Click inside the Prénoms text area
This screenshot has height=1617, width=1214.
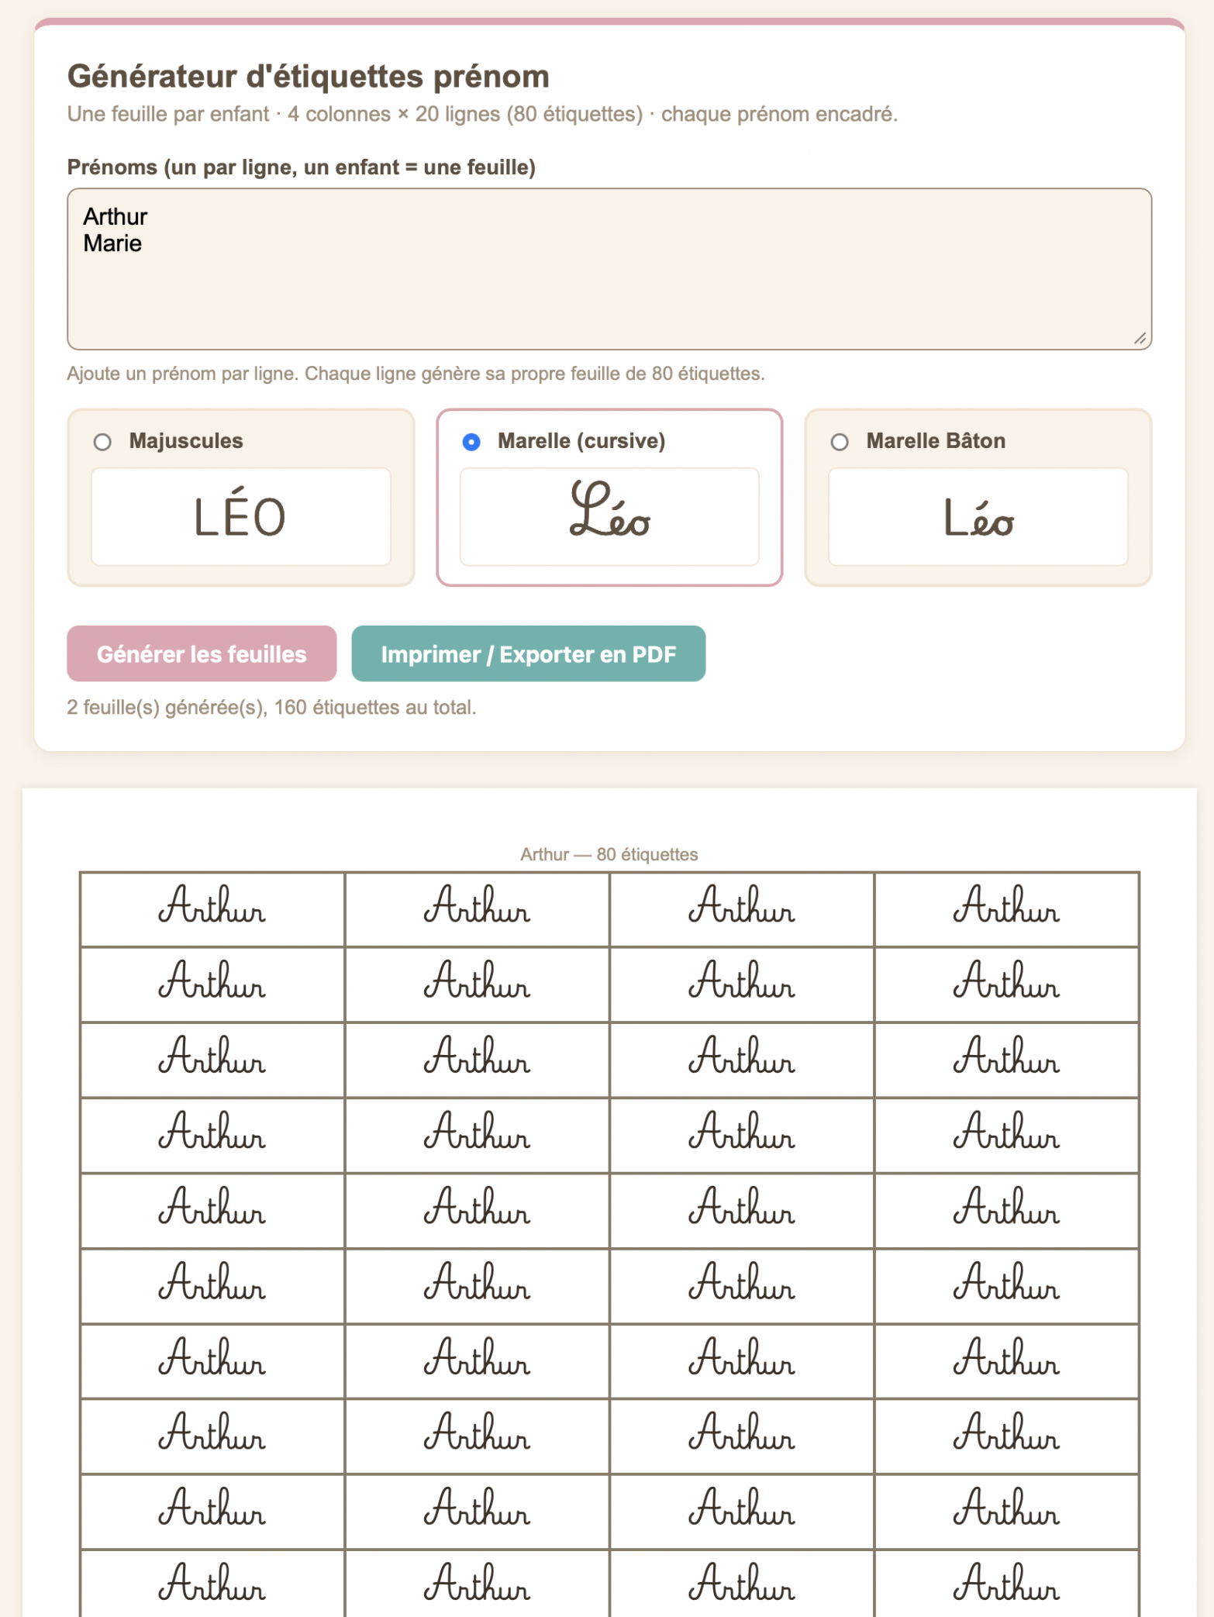(x=609, y=269)
